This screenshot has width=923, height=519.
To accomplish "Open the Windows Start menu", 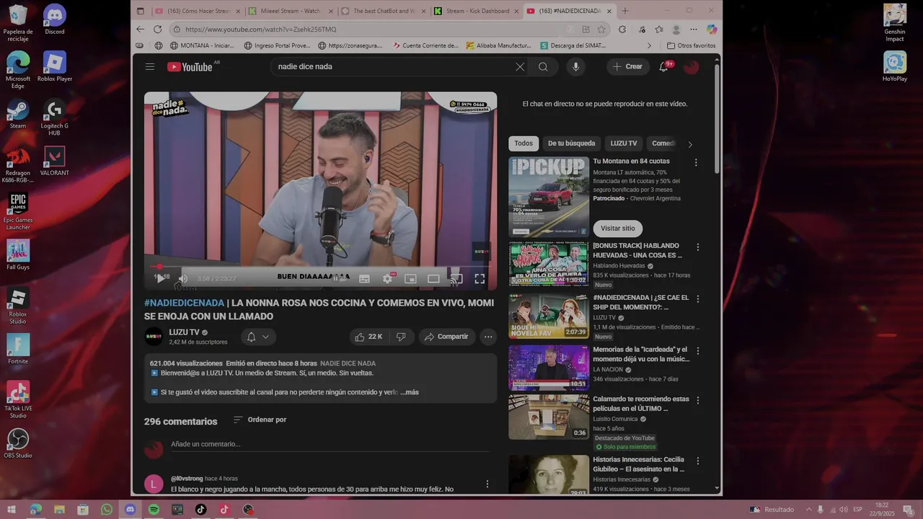I will click(12, 510).
